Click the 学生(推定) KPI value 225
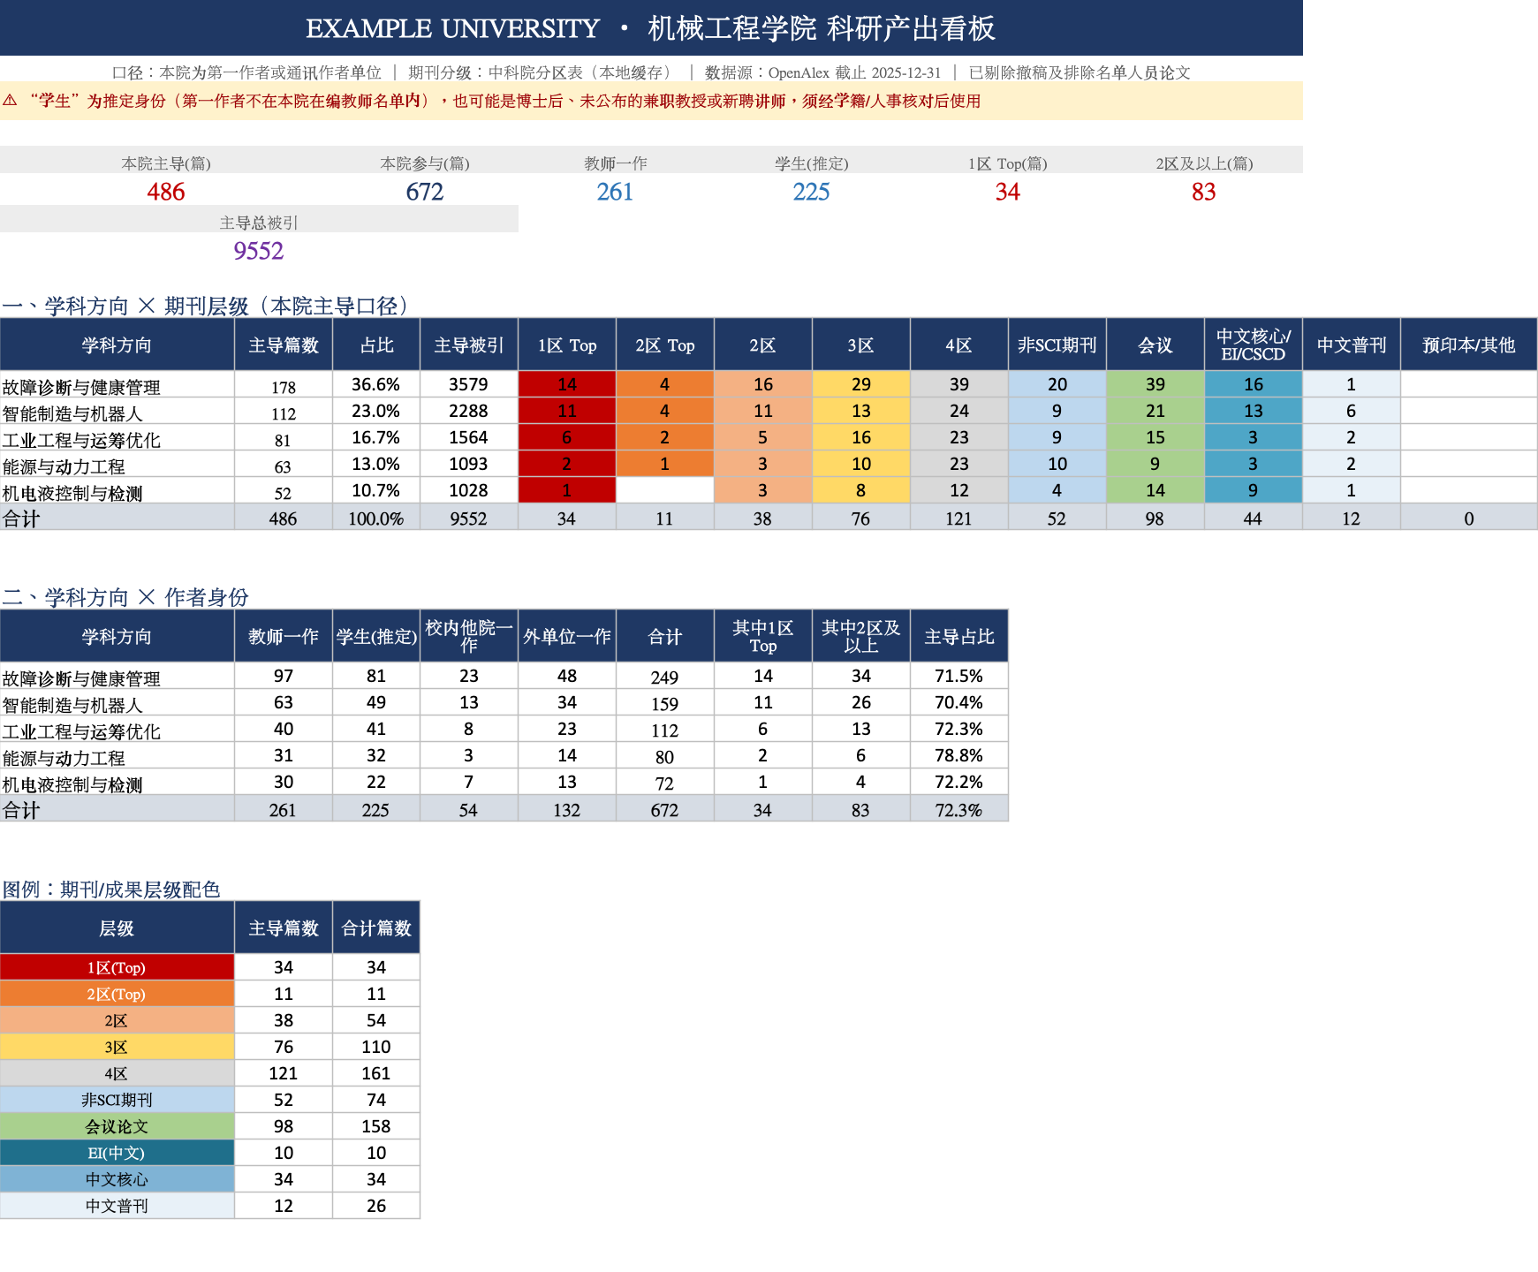 pos(811,192)
